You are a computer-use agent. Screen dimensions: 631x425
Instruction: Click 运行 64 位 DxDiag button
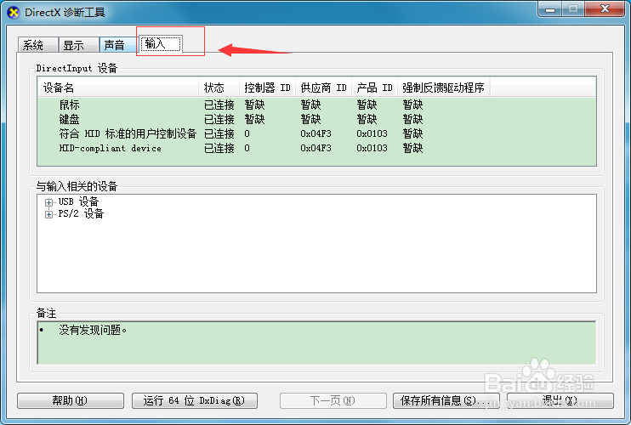tap(195, 400)
